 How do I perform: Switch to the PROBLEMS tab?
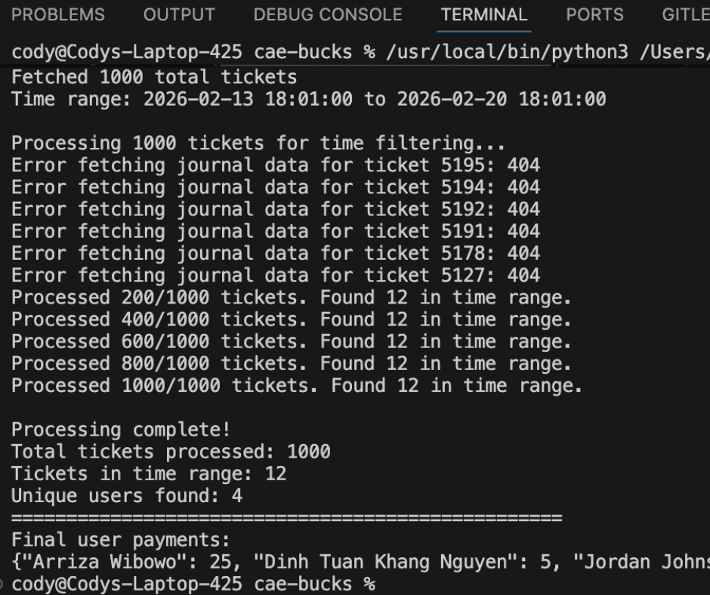pyautogui.click(x=58, y=14)
